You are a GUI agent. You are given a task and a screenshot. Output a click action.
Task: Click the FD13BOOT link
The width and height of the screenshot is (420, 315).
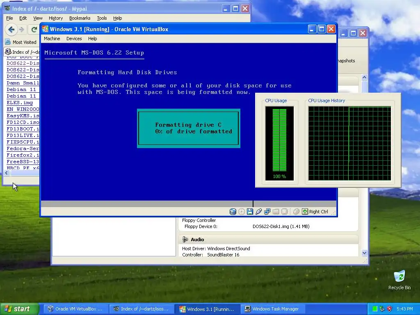point(23,129)
